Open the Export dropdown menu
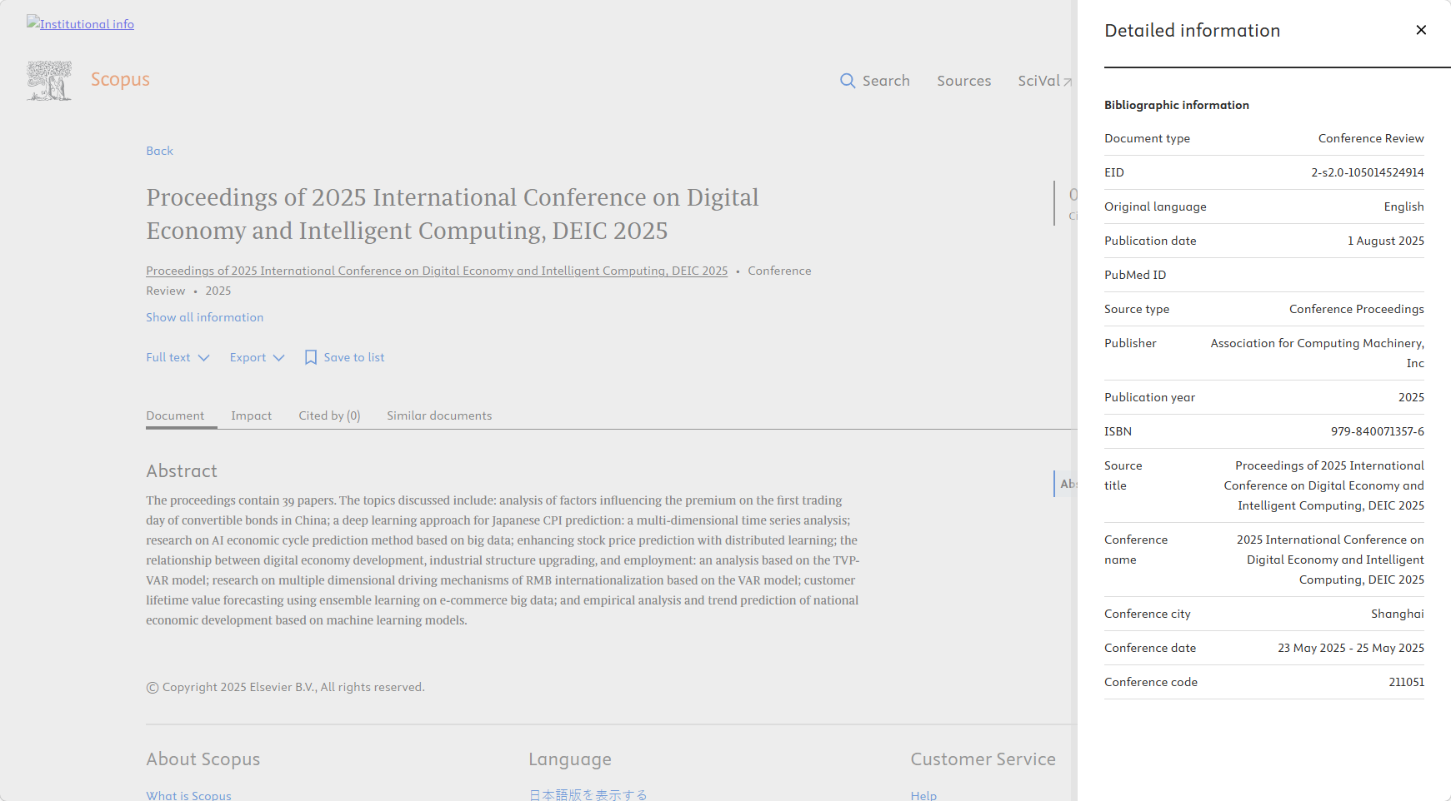This screenshot has height=801, width=1451. pyautogui.click(x=257, y=357)
